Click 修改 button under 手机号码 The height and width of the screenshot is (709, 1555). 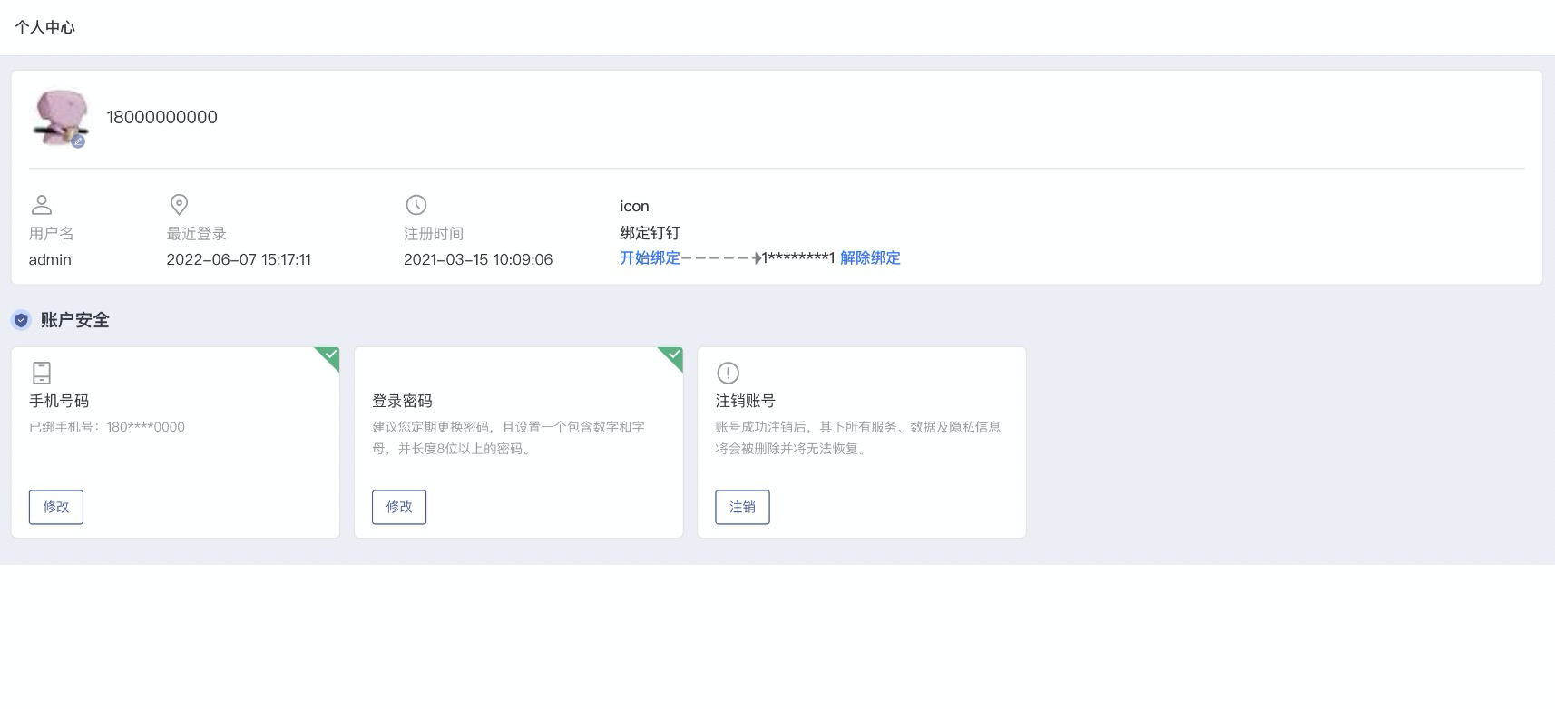click(x=56, y=507)
